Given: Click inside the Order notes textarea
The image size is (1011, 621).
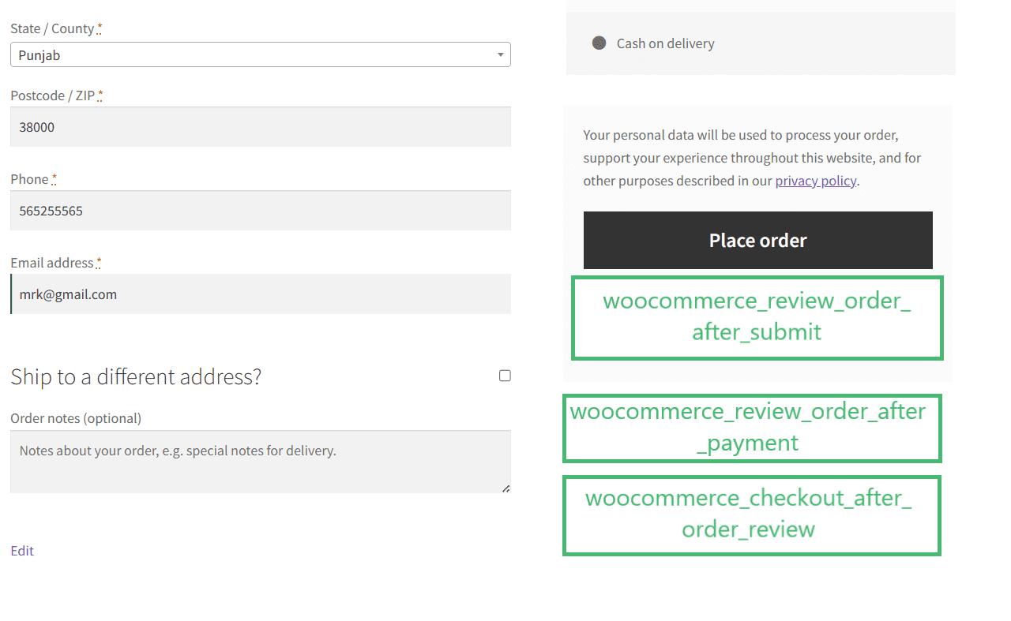Looking at the screenshot, I should point(260,462).
